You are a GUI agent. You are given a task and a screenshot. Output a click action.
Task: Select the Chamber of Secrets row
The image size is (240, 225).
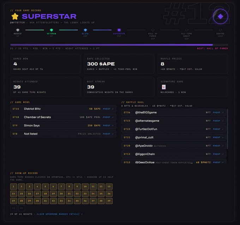[63, 117]
